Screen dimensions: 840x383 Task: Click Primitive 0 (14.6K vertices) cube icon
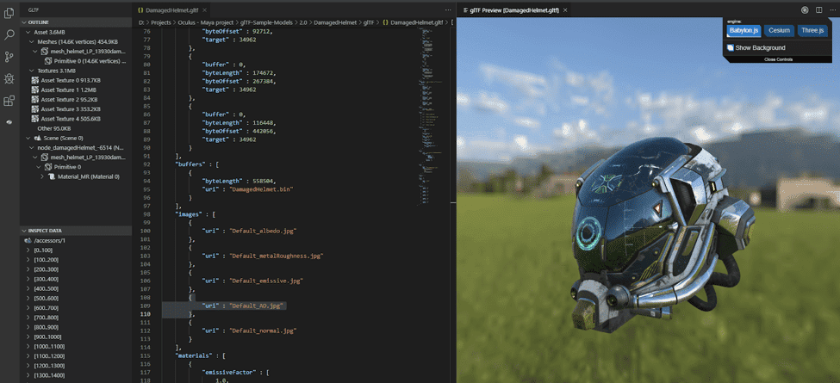click(x=49, y=61)
